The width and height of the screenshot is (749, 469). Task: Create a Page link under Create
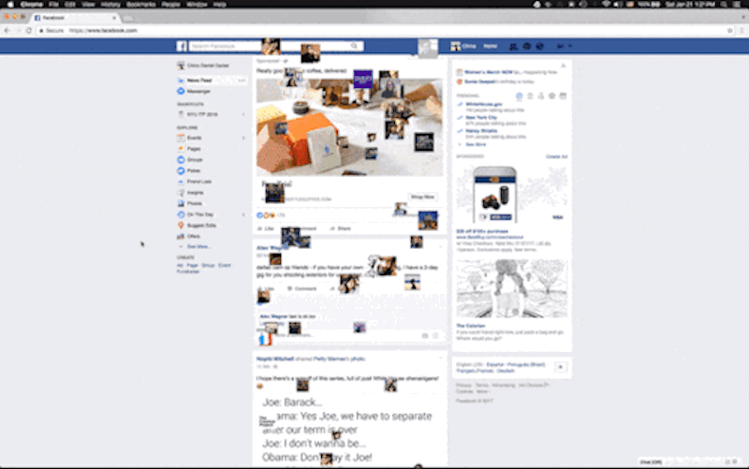(192, 266)
